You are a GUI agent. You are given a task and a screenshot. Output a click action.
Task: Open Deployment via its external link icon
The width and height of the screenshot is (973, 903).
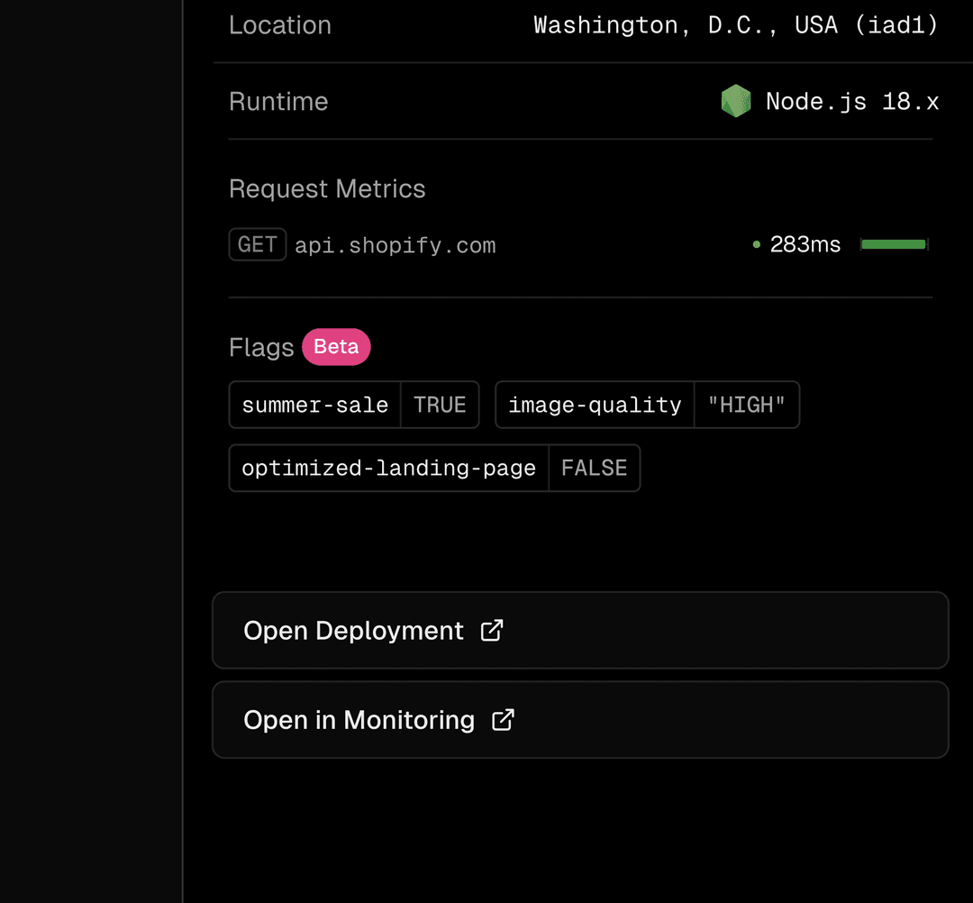[x=492, y=630]
